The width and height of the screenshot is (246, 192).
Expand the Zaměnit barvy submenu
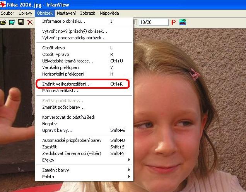coord(84,170)
